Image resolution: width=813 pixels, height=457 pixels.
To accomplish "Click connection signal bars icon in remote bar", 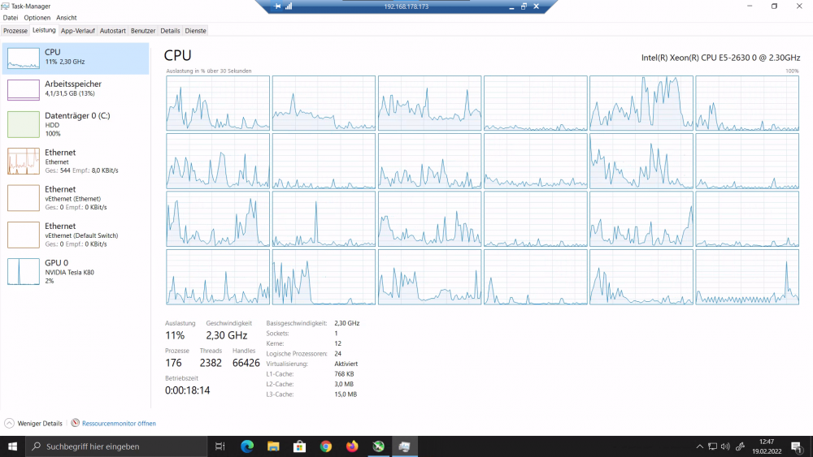I will coord(289,6).
